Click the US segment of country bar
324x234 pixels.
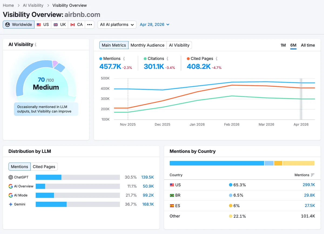point(217,163)
